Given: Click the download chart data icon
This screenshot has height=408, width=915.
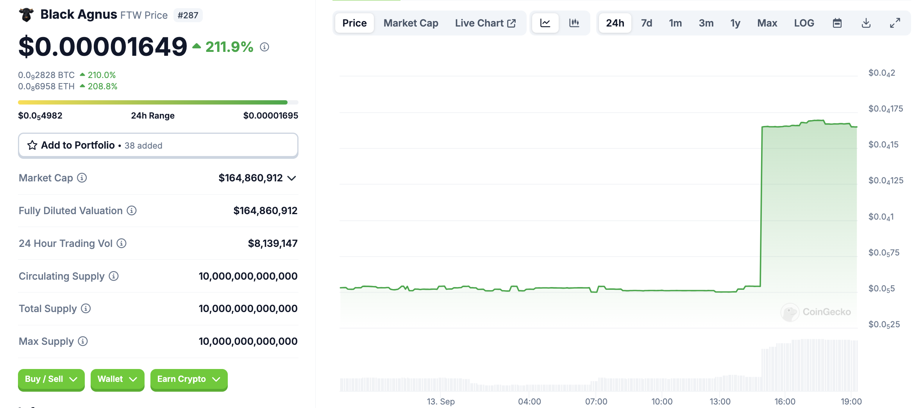Looking at the screenshot, I should 866,23.
